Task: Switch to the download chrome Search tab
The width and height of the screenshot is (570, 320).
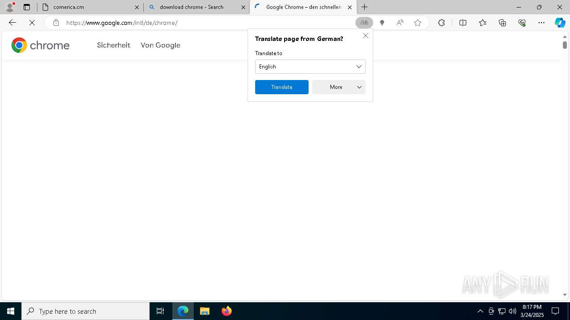Action: coord(197,7)
